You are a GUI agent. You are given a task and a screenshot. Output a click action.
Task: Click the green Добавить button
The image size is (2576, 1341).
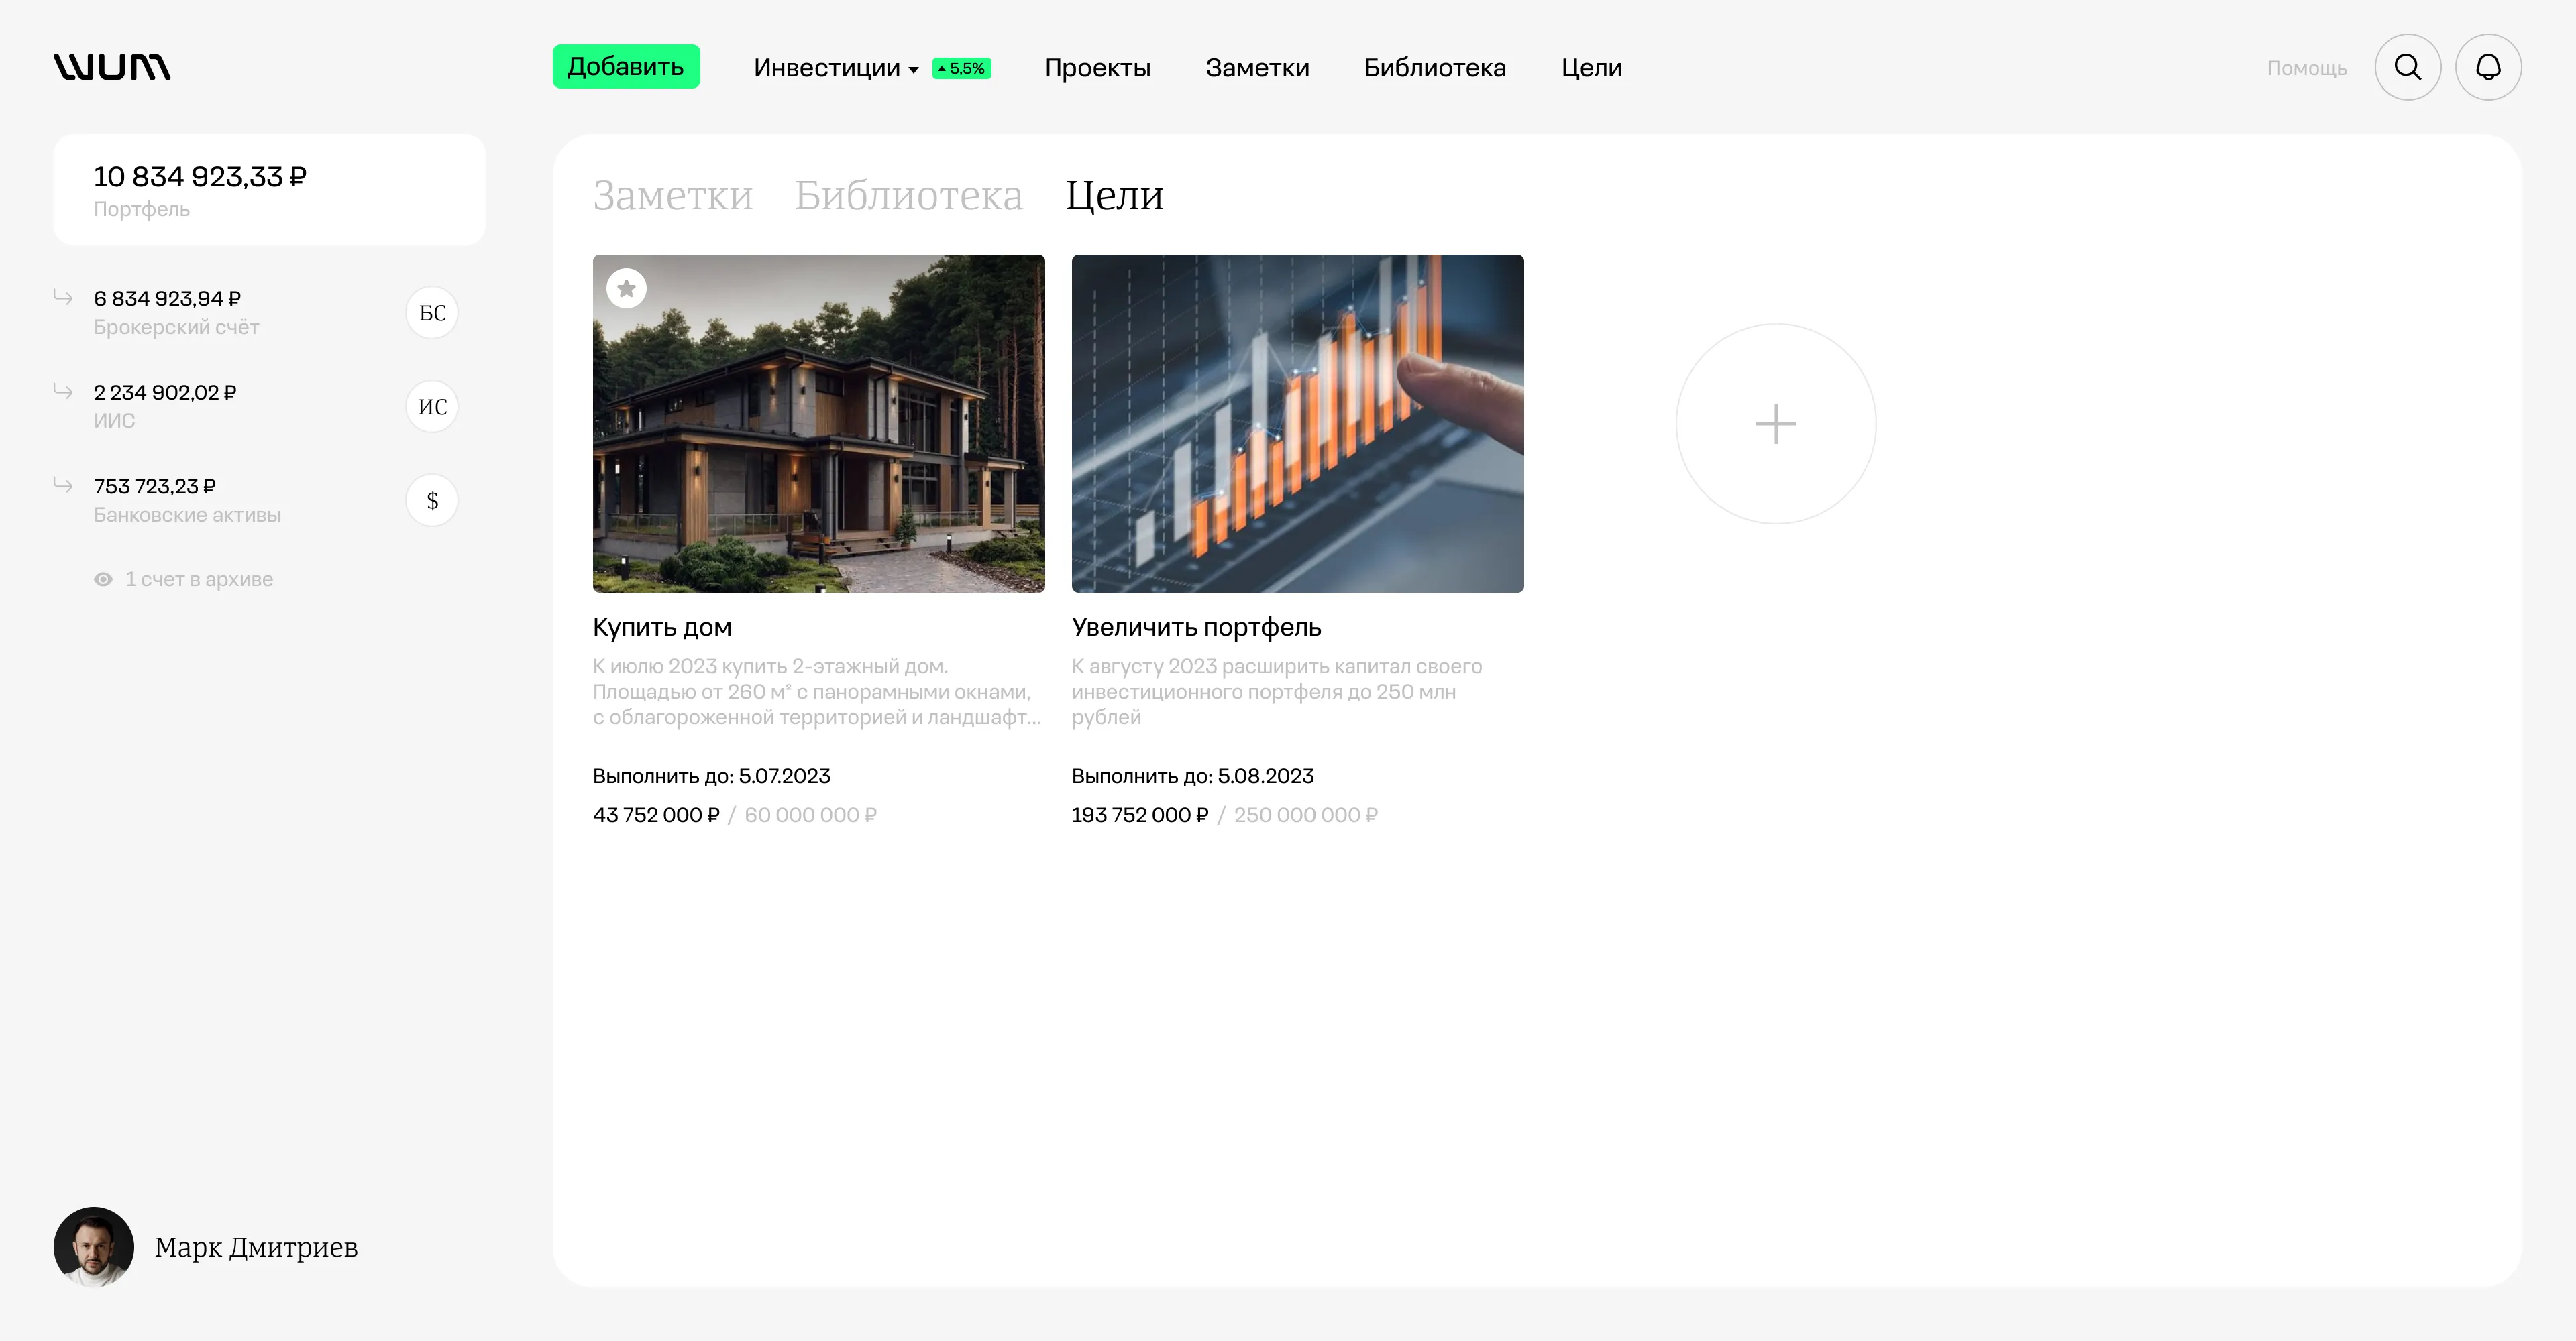click(x=626, y=67)
